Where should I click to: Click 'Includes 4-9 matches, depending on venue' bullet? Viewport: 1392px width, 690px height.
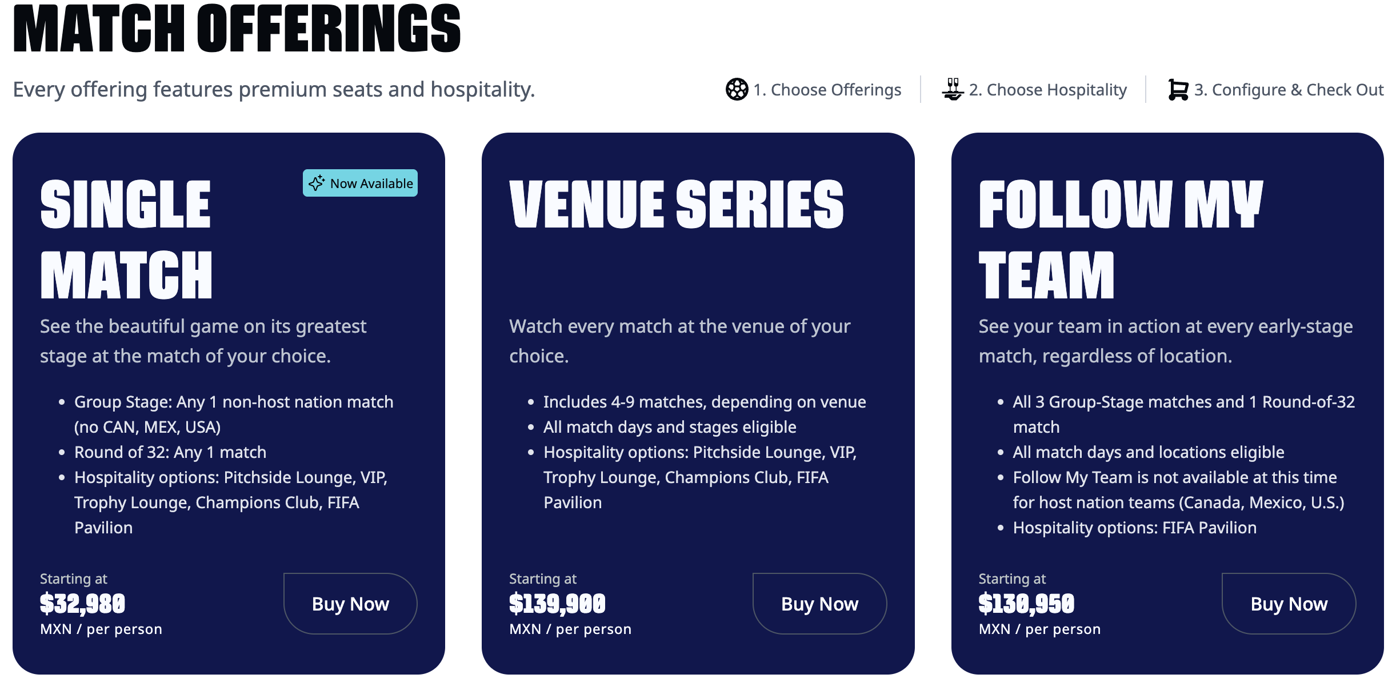705,402
